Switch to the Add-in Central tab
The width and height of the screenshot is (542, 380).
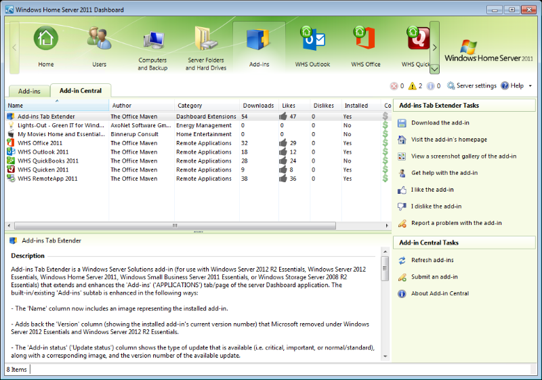(81, 91)
